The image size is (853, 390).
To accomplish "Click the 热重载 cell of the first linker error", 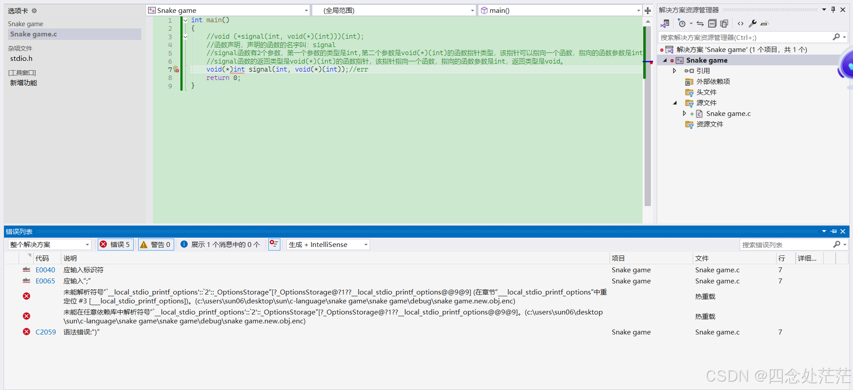I will pyautogui.click(x=706, y=297).
